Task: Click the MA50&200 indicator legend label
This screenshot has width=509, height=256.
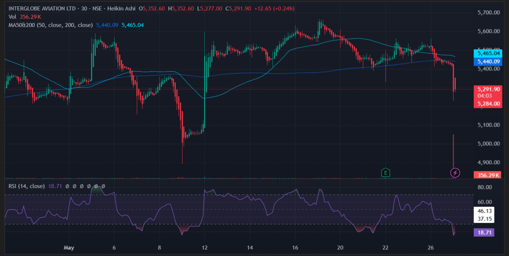Action: click(x=51, y=25)
